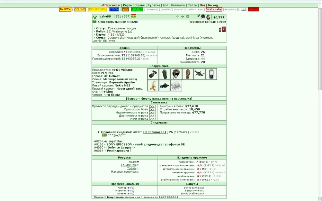Click the M-61 Volcano weapon icon
Screen dimensions: 322x201
(153, 74)
